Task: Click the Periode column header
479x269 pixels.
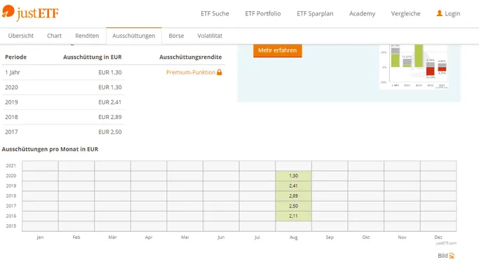Action: tap(16, 57)
